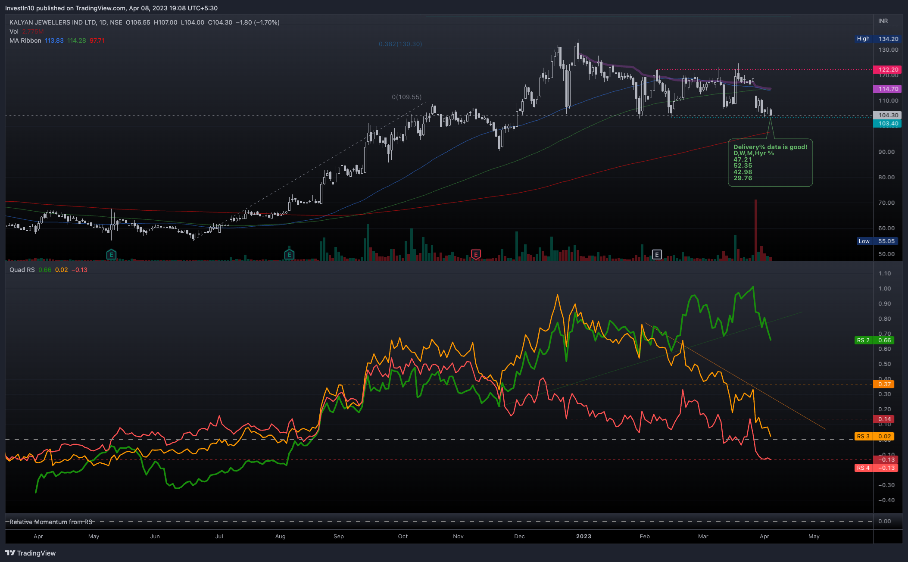The width and height of the screenshot is (908, 562).
Task: Click the 2023 label on the time axis
Action: (583, 536)
